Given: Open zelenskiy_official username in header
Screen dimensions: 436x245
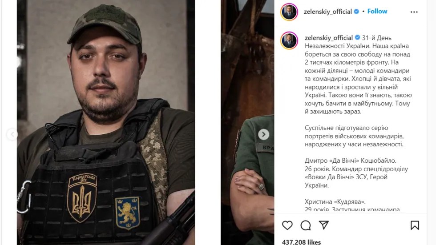Looking at the screenshot, I should pos(327,12).
